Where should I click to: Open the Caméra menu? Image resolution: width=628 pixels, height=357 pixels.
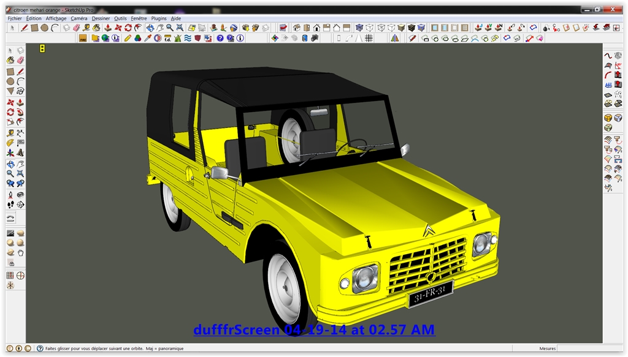(x=79, y=18)
